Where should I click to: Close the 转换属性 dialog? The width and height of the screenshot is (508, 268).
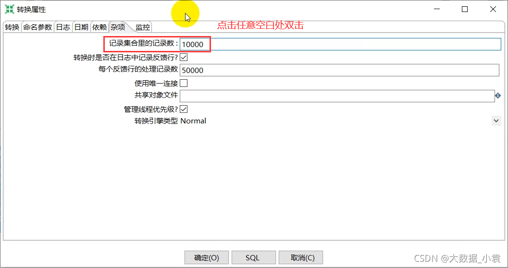493,9
